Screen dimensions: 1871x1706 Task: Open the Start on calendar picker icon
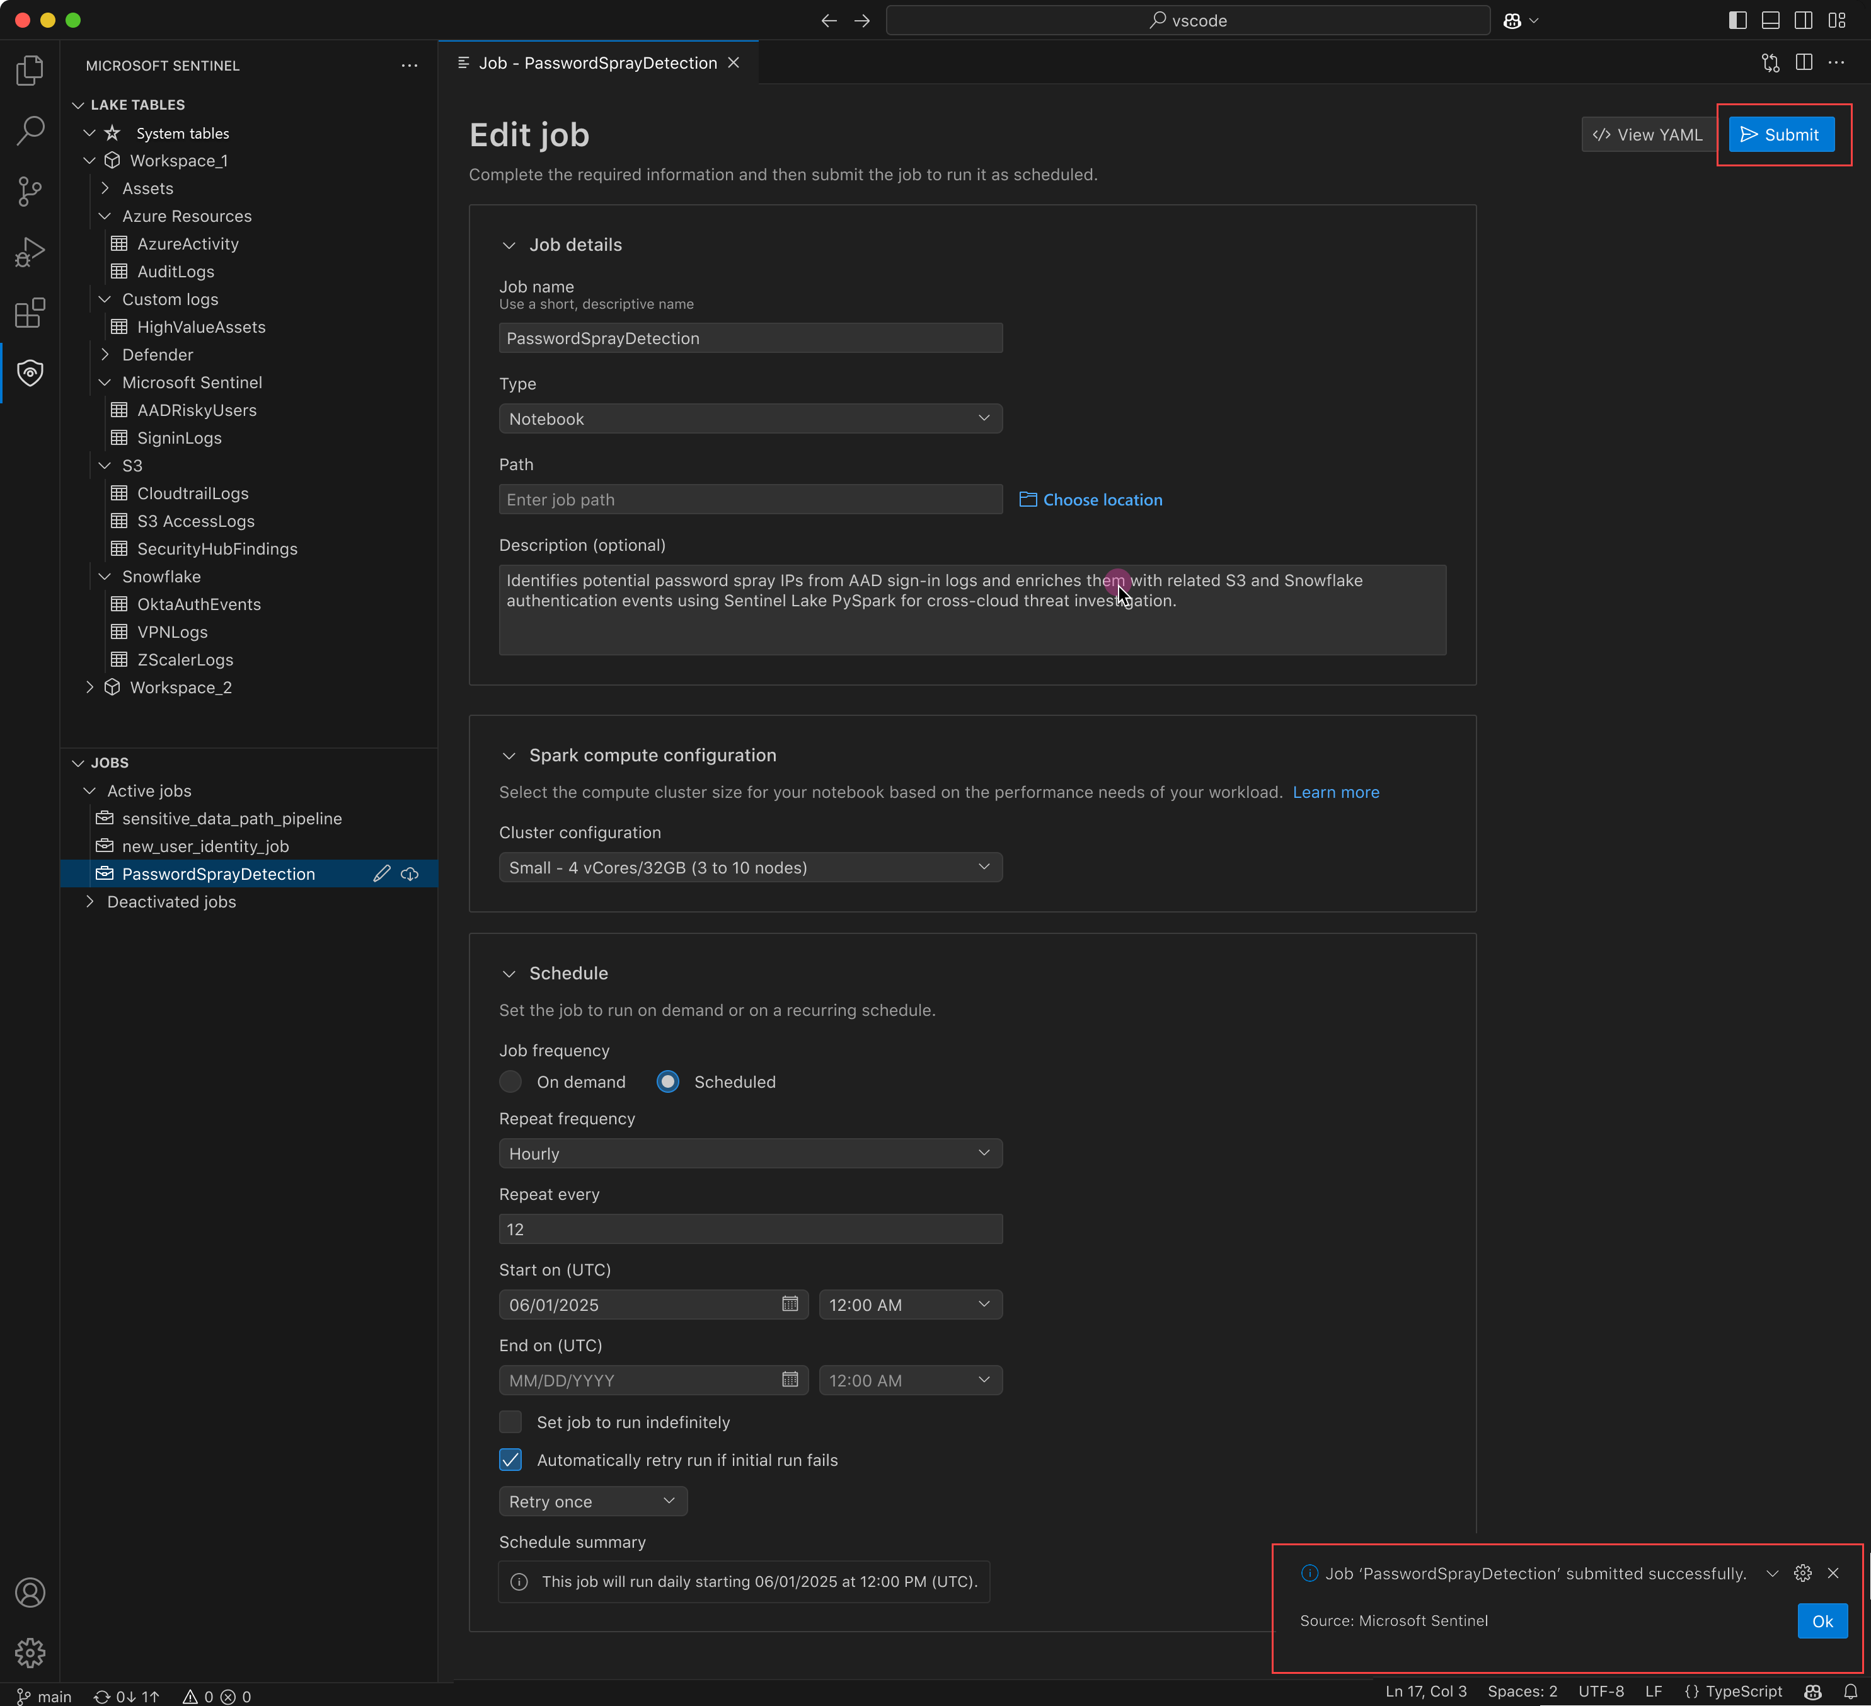pyautogui.click(x=790, y=1304)
